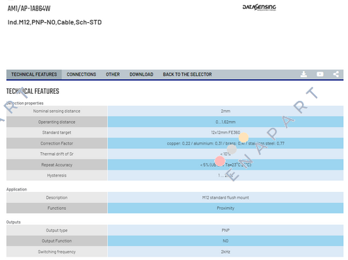Click the M12 standard flush mount description
Image resolution: width=348 pixels, height=260 pixels.
pyautogui.click(x=226, y=197)
